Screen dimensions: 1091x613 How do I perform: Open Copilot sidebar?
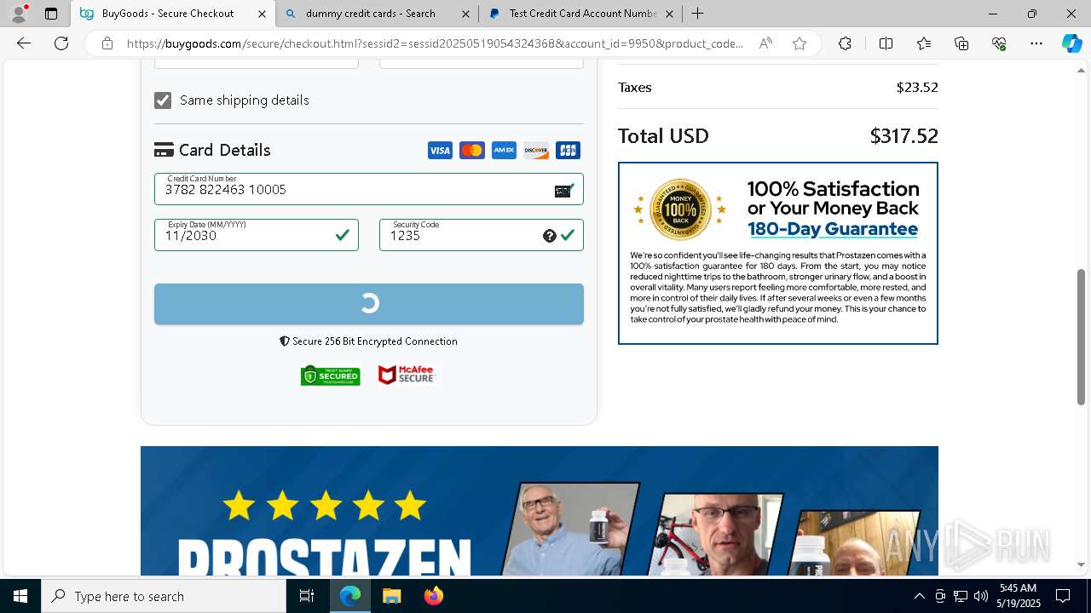click(x=1071, y=43)
